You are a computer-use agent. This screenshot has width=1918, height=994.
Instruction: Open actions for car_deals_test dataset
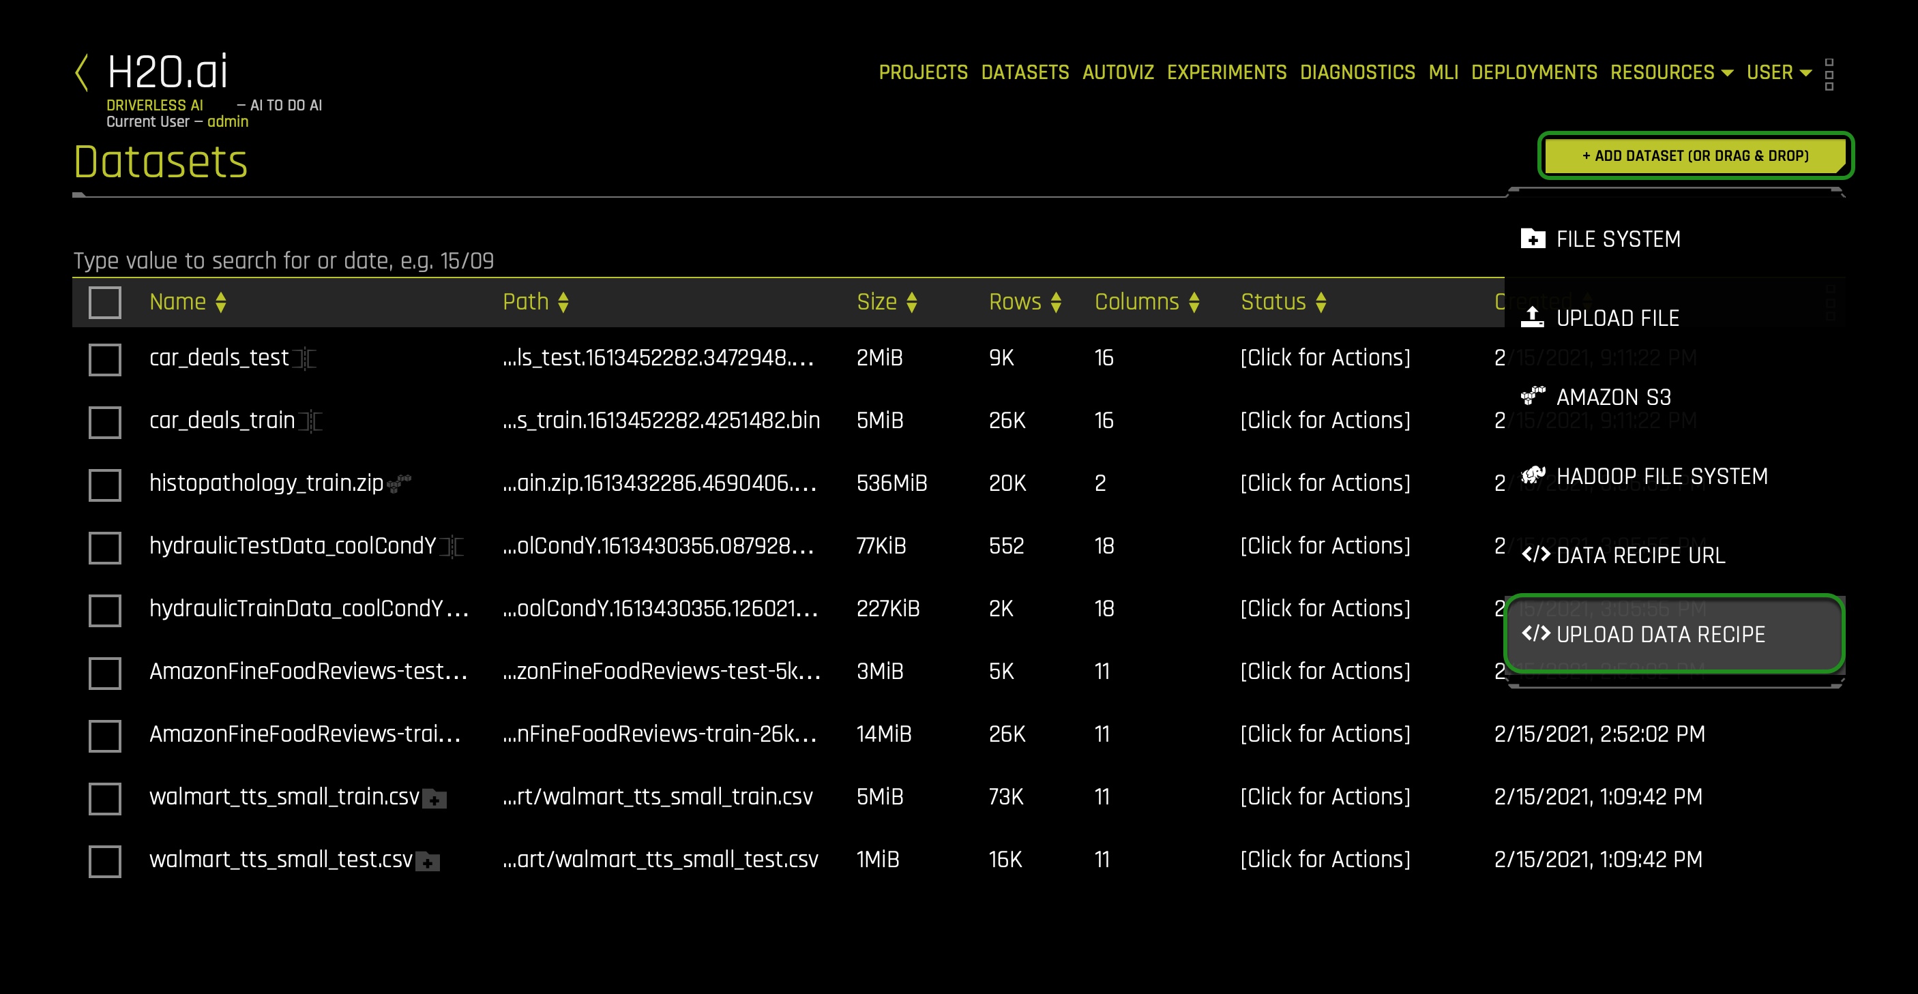click(1325, 358)
